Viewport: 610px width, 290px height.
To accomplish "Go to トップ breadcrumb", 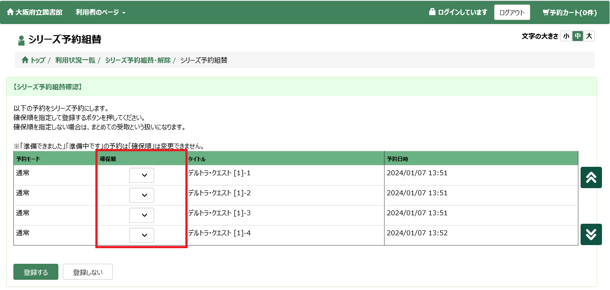I will tap(33, 60).
